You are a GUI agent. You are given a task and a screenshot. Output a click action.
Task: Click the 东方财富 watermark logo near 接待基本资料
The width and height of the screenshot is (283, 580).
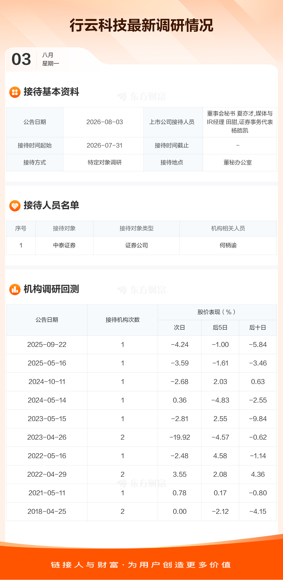(141, 97)
